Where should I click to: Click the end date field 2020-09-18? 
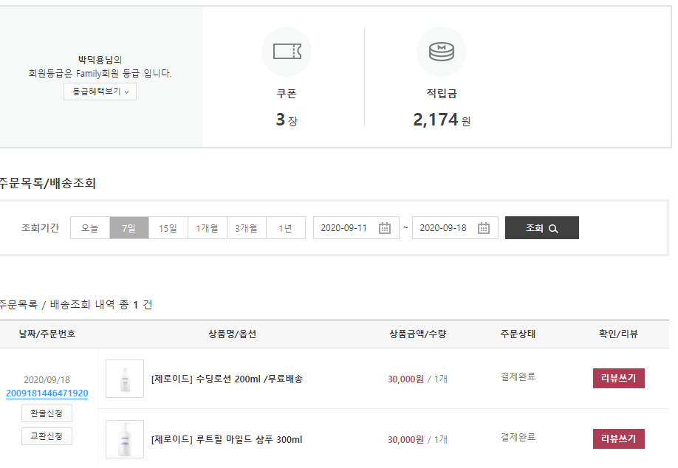[x=443, y=228]
